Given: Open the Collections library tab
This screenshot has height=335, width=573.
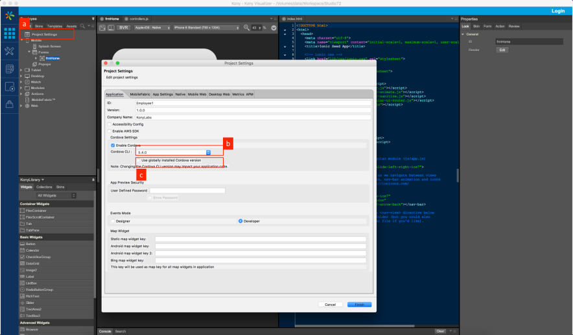Looking at the screenshot, I should [x=44, y=187].
